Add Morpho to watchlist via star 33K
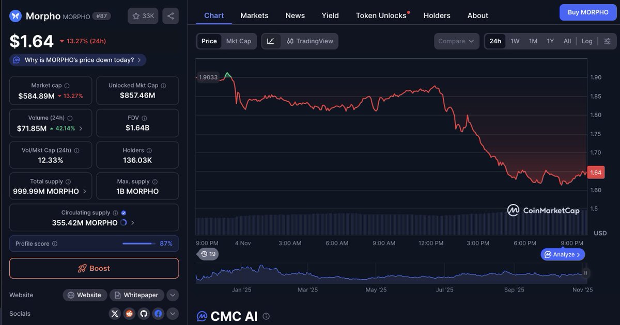The height and width of the screenshot is (325, 620). click(x=143, y=16)
